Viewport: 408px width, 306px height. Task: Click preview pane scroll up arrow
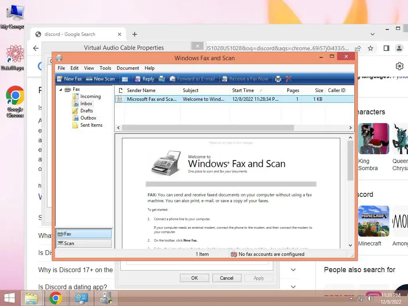[350, 137]
